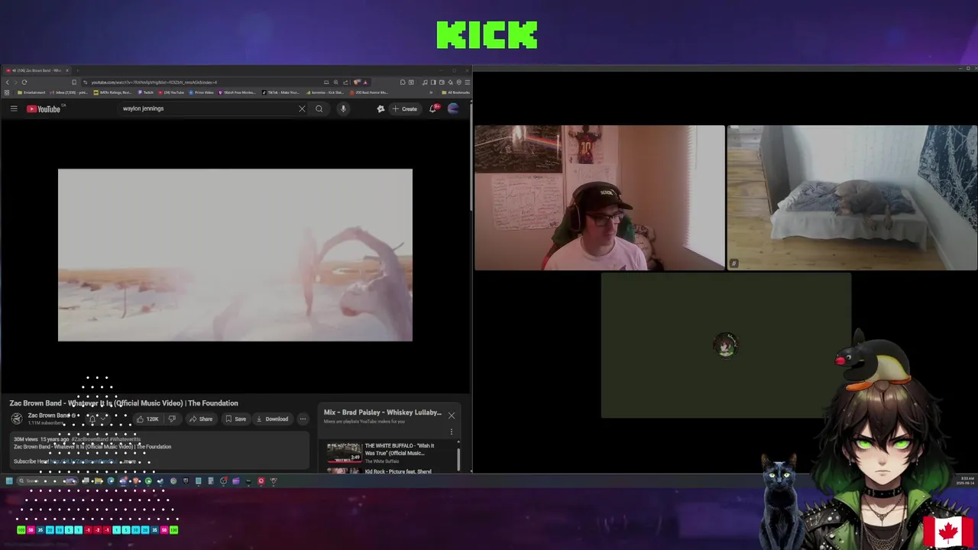Open a new browser tab with plus
This screenshot has width=978, height=550.
[78, 70]
